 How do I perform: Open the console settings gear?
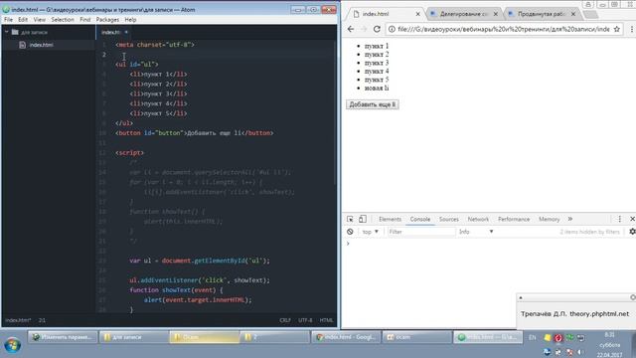[632, 232]
